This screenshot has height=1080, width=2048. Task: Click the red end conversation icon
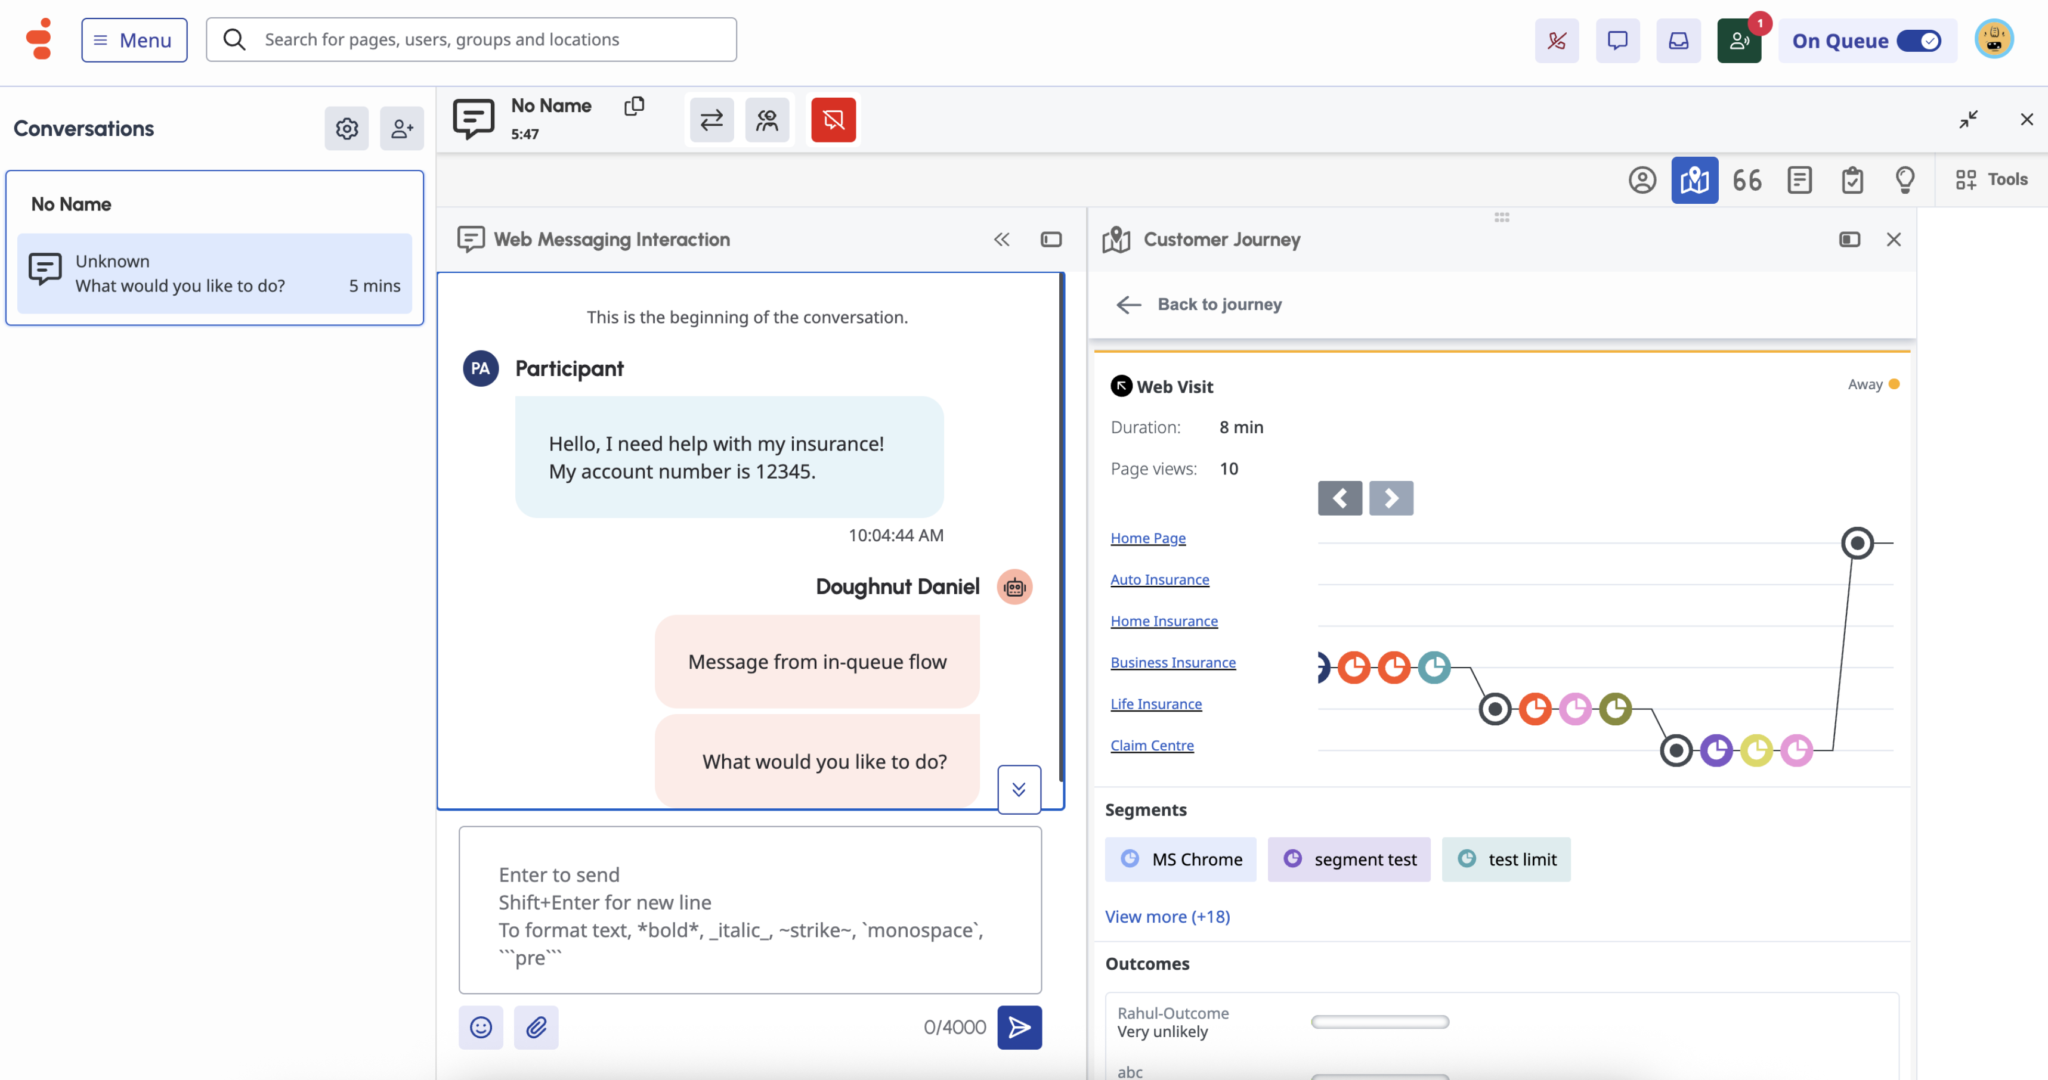pos(833,120)
